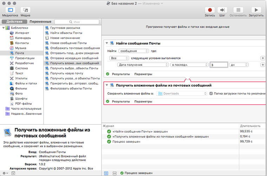Run workflow with Запустить button

(256, 10)
